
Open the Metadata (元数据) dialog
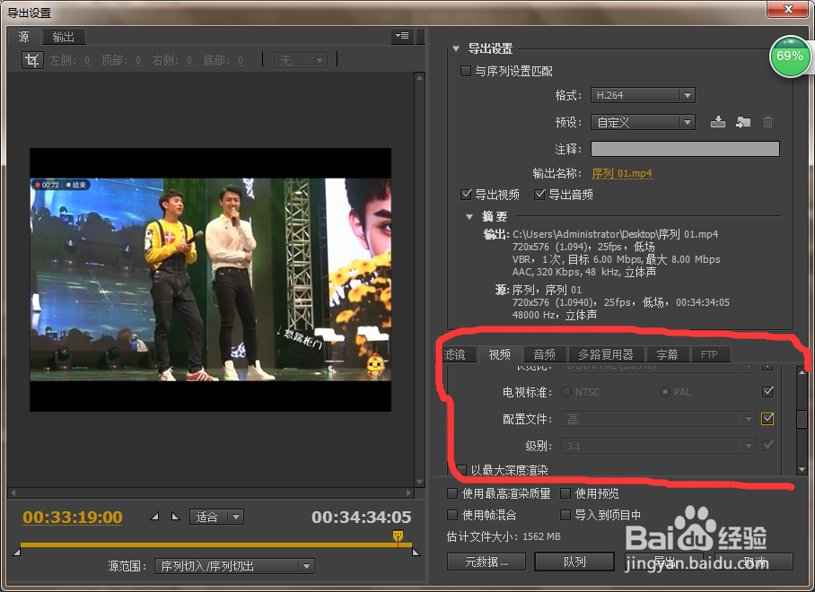click(486, 561)
